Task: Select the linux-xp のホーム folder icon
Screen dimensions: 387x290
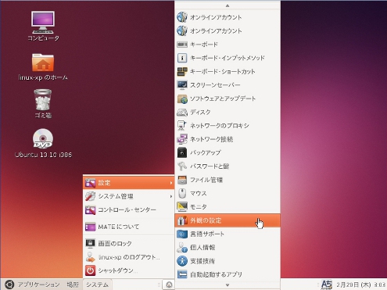Action: point(43,63)
